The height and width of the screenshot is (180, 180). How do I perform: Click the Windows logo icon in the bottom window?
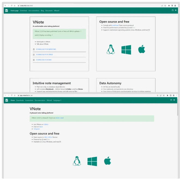click(92, 161)
